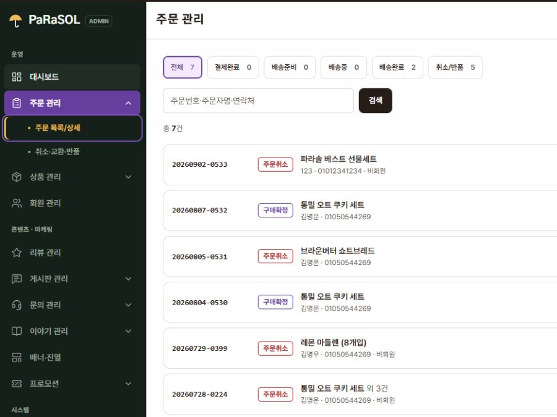557x417 pixels.
Task: Click the 배너·진열 layout icon
Action: (17, 358)
